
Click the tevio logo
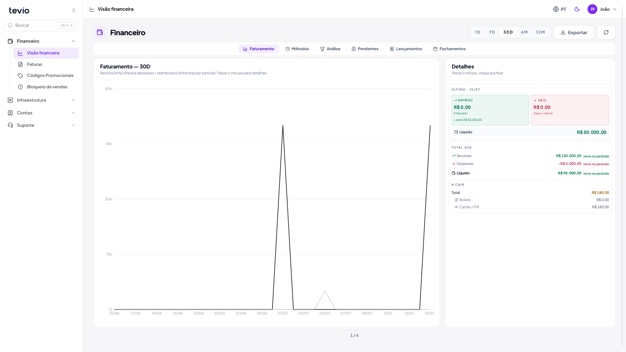19,10
